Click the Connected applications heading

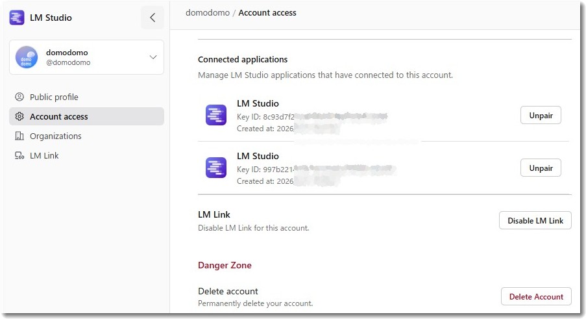click(x=243, y=60)
